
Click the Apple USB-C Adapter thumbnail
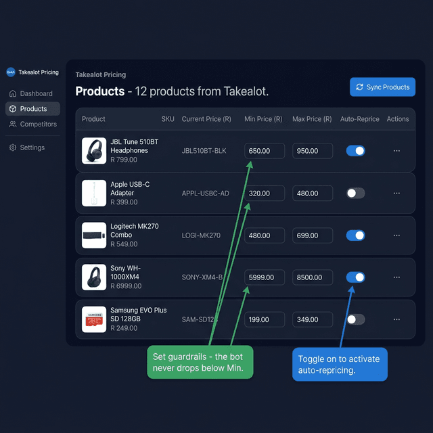(94, 193)
